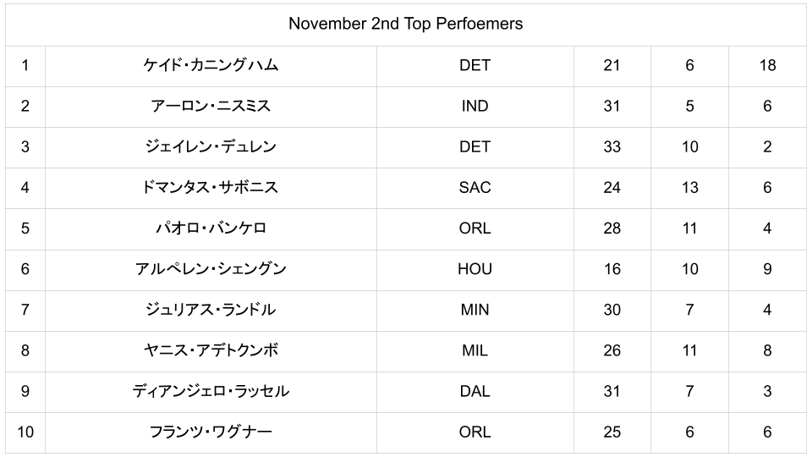Screen dimensions: 812x457
Task: Select the name cell ヤニス・アデトクンボ
Action: pos(211,350)
